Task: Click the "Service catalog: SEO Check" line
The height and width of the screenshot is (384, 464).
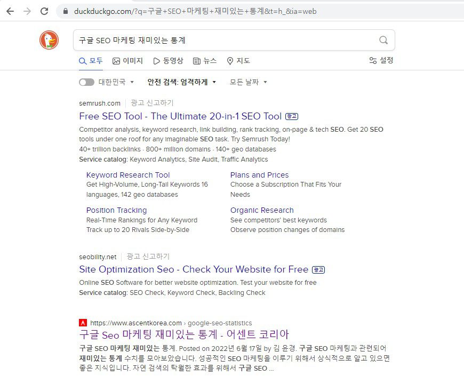Action: 172,293
